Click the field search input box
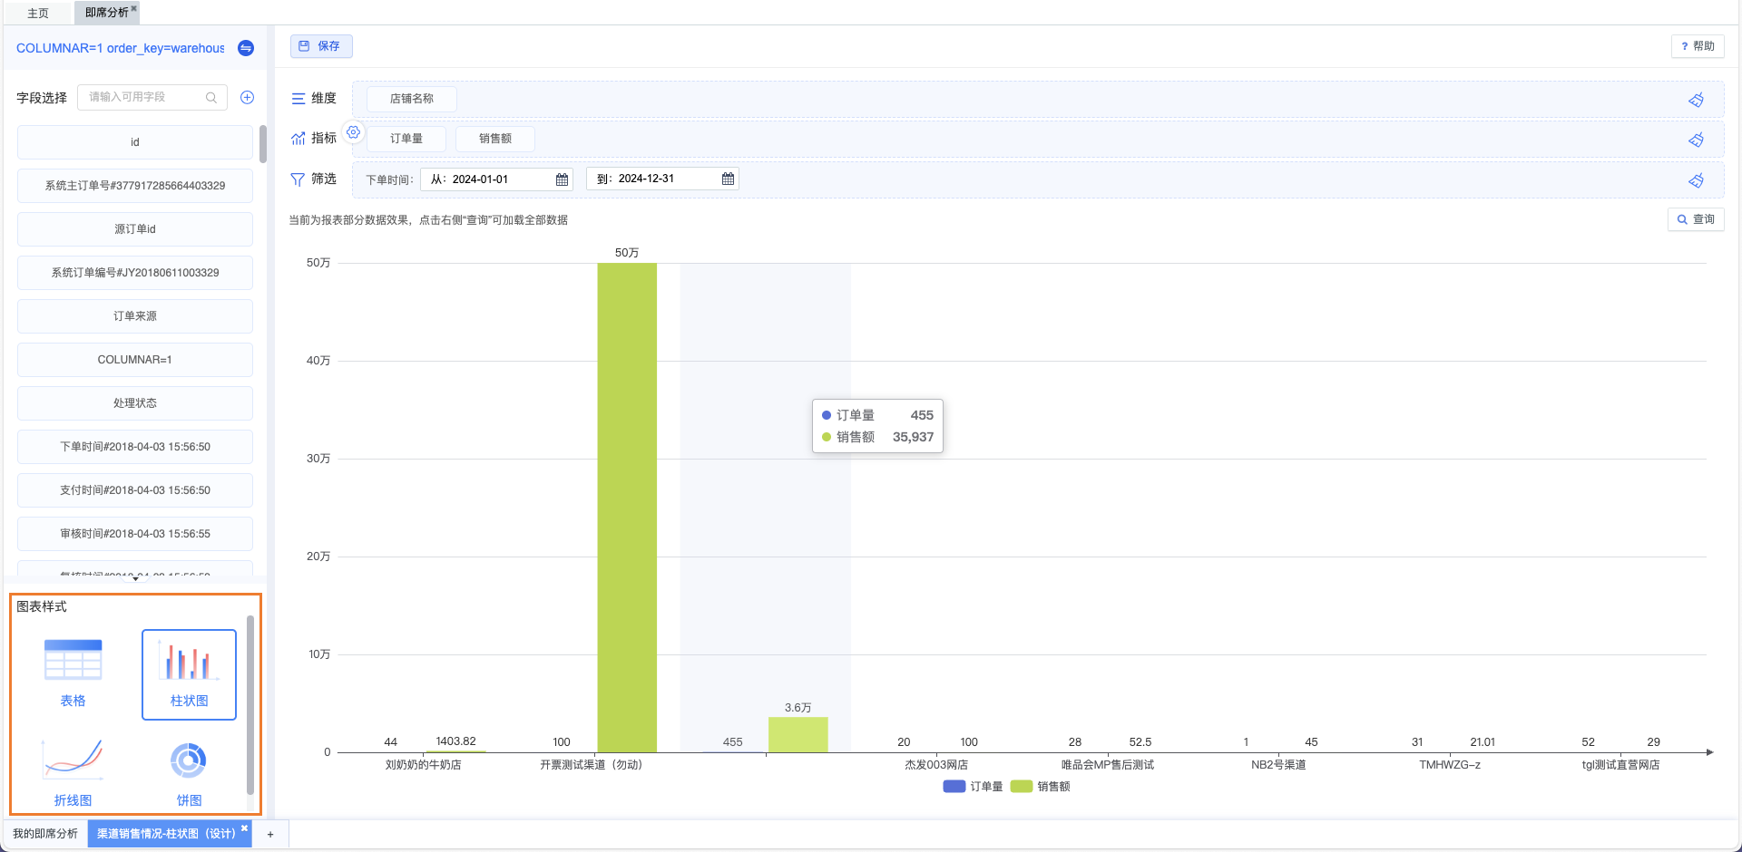This screenshot has width=1742, height=852. [145, 97]
